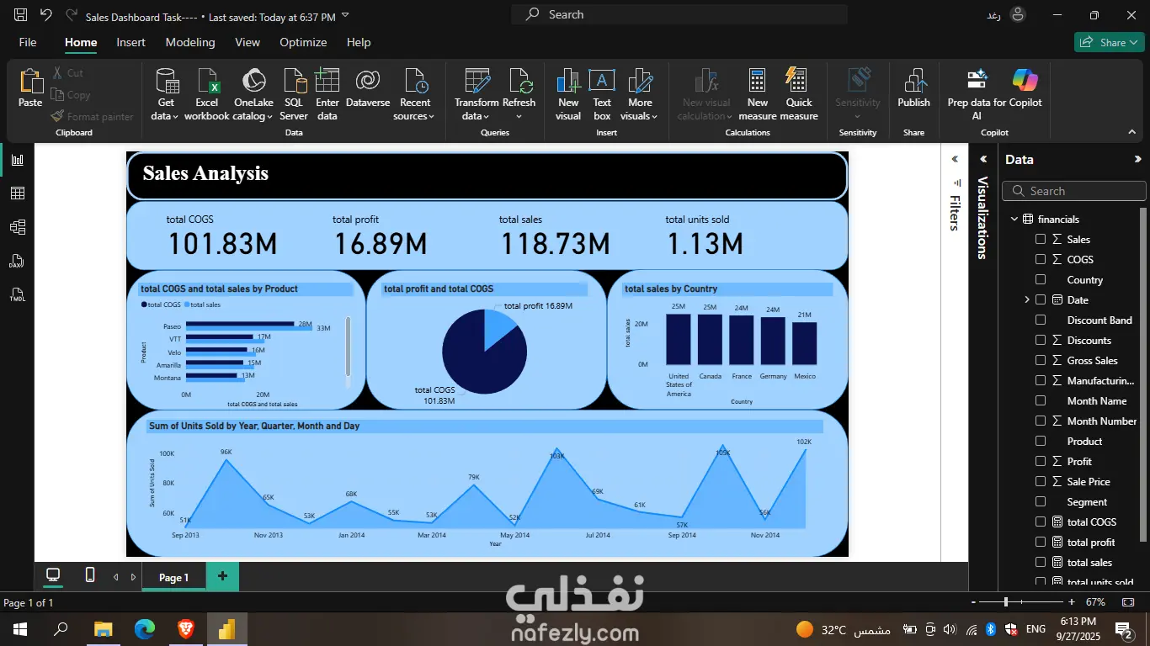
Task: Click Prep data for AI icon
Action: pos(977,81)
